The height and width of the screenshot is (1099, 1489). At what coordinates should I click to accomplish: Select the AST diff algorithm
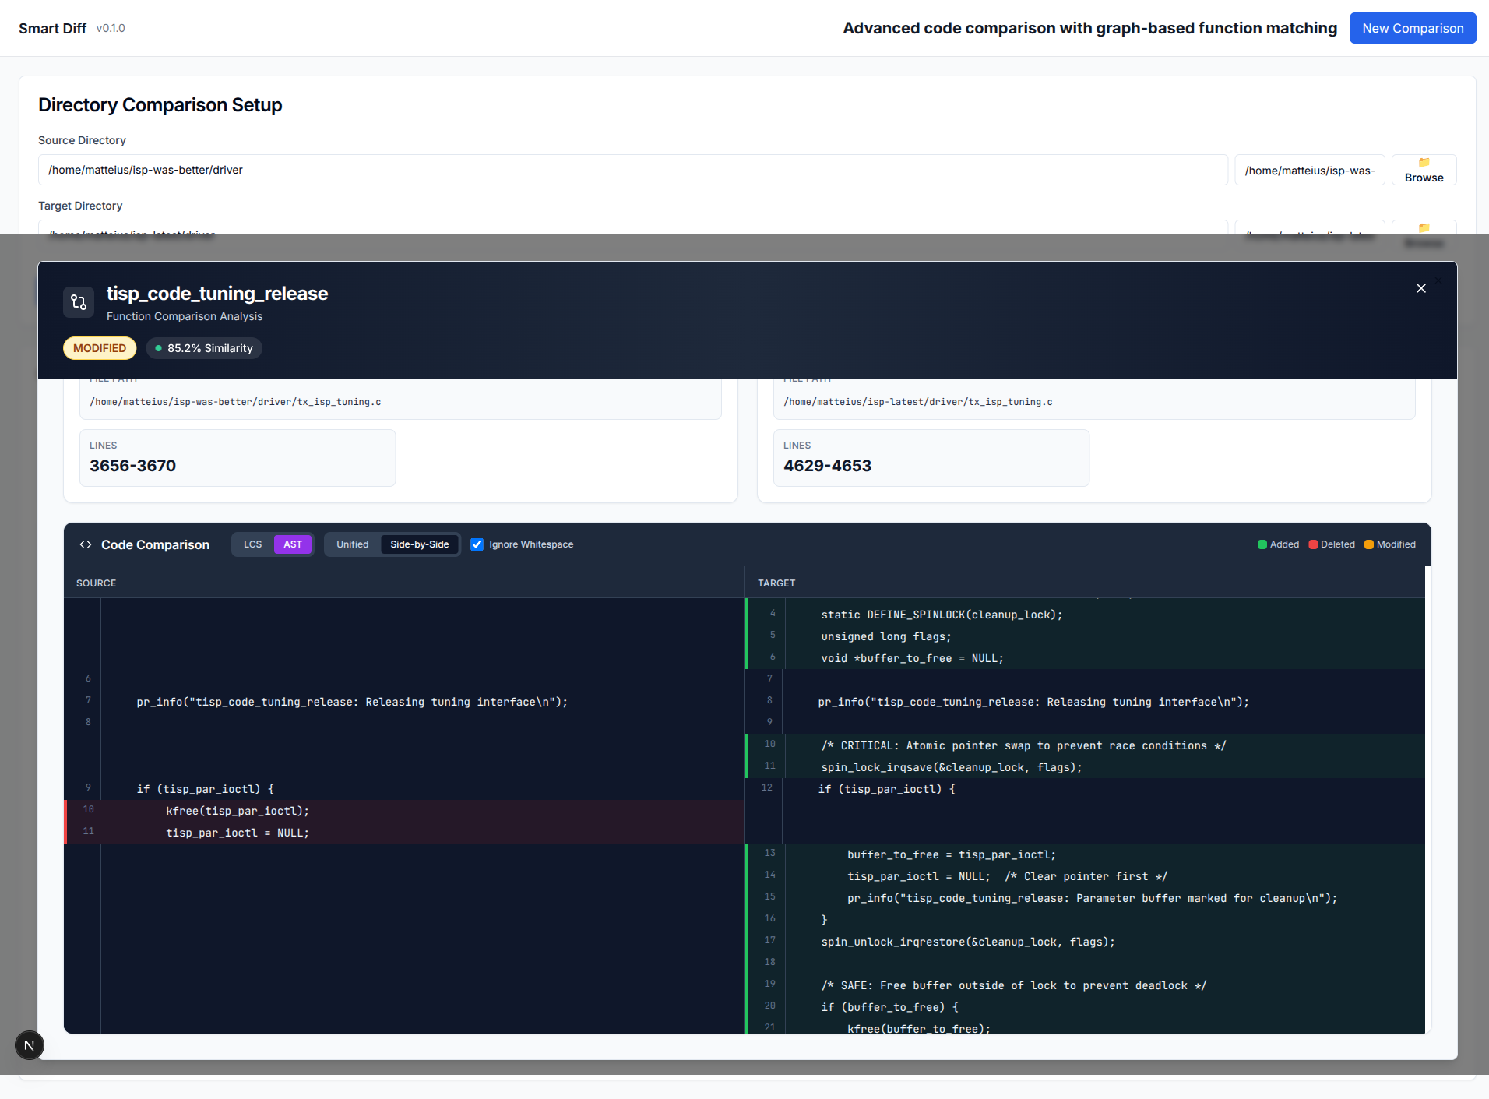click(293, 544)
